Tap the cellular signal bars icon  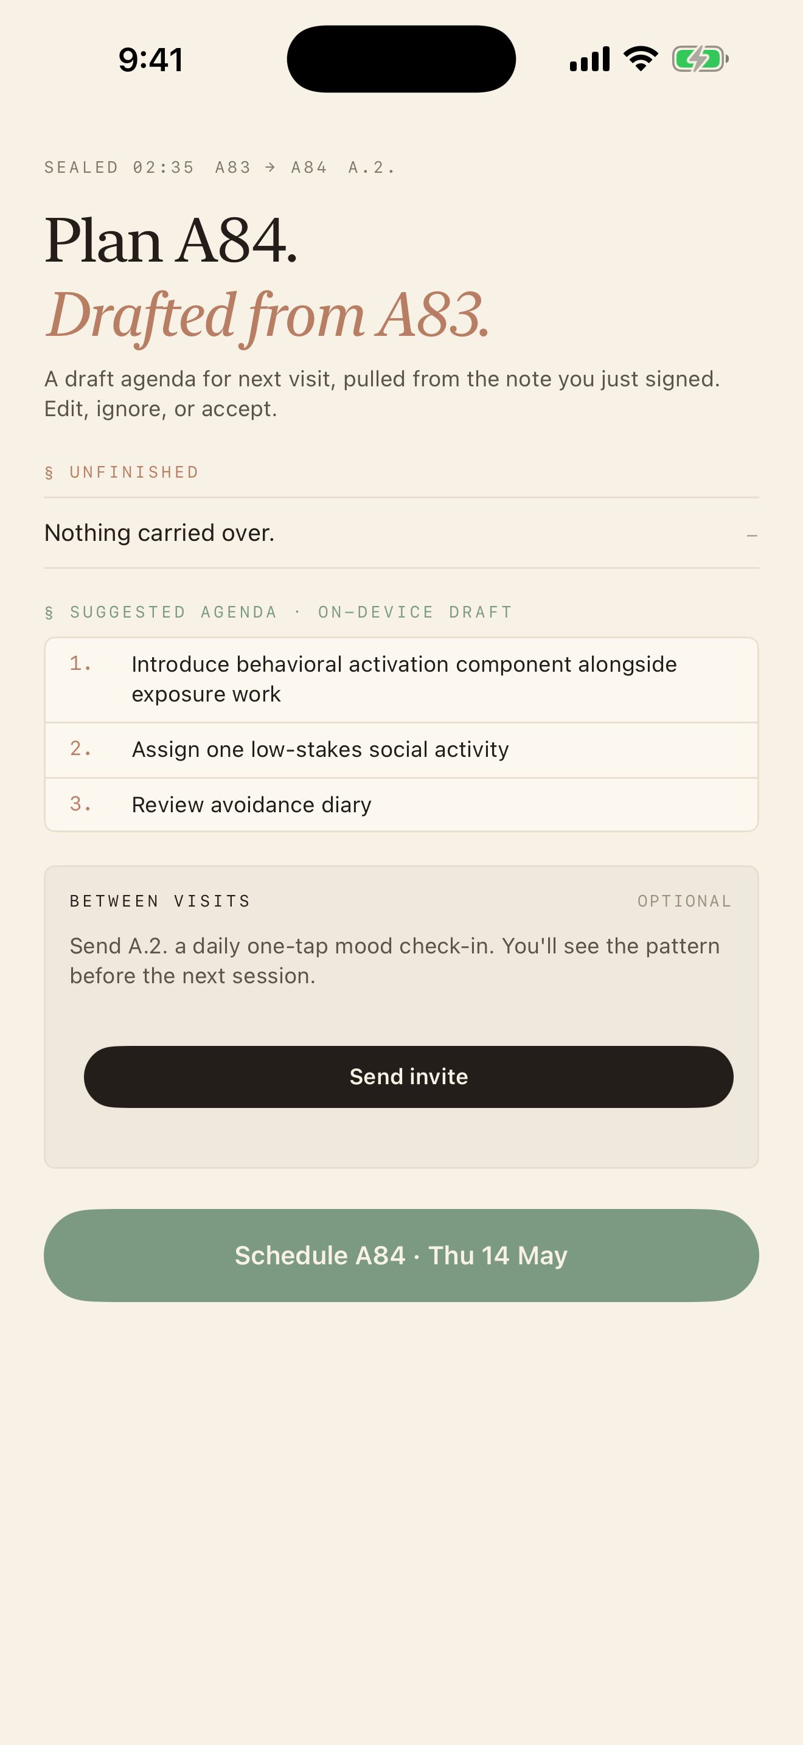[589, 59]
